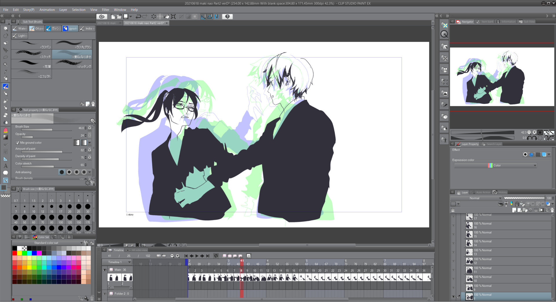Select the Text tool
The image size is (556, 302).
[5, 166]
